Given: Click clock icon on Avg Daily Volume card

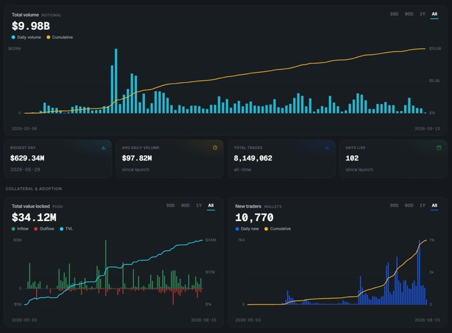Looking at the screenshot, I should pos(215,148).
